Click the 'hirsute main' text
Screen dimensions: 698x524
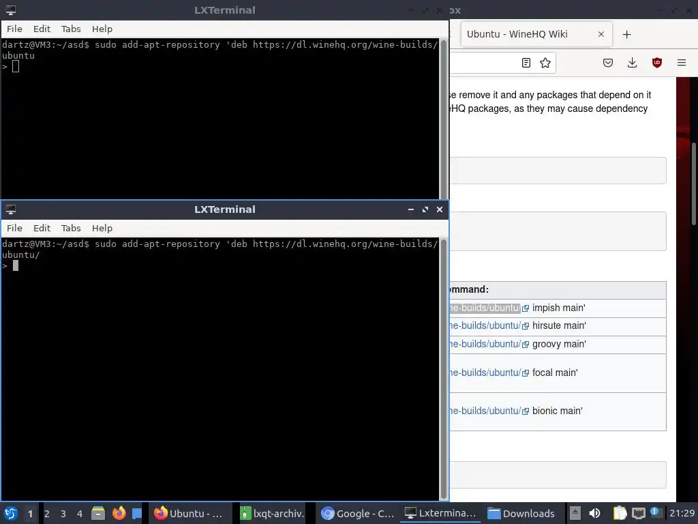click(559, 325)
